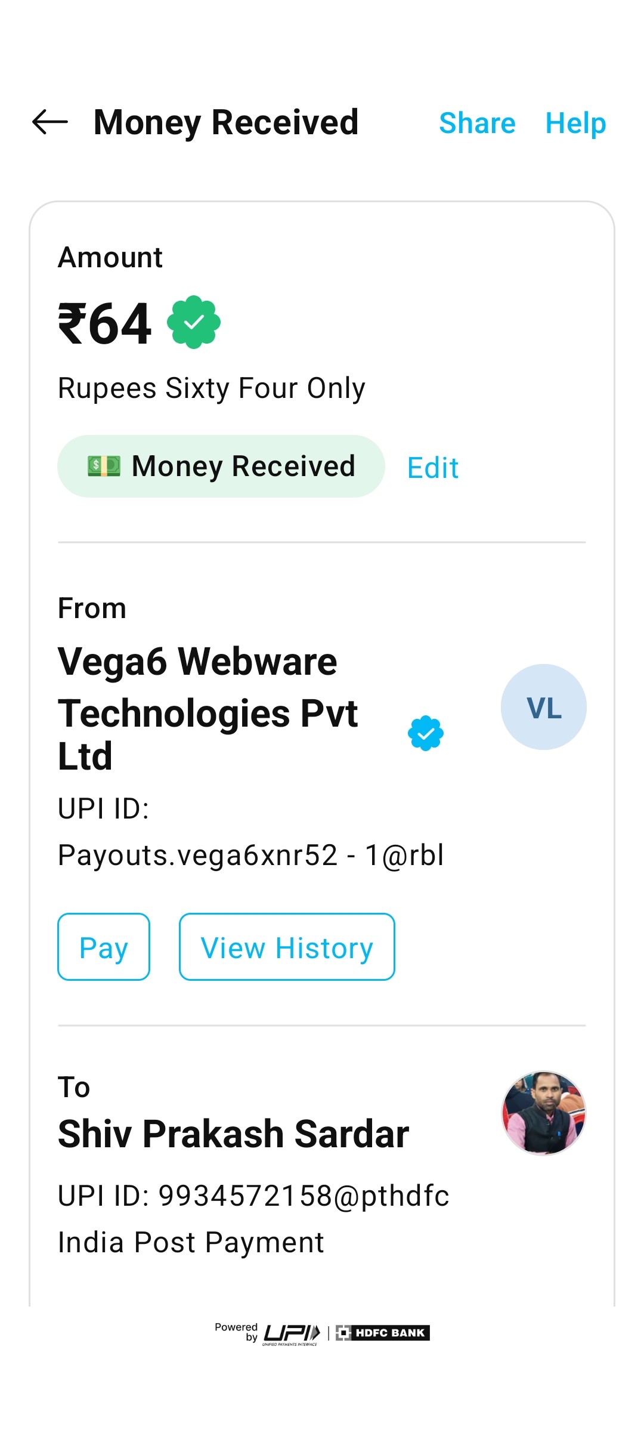The height and width of the screenshot is (1439, 644).
Task: Tap the recipient name Shiv Prakash Sardar
Action: [233, 1134]
